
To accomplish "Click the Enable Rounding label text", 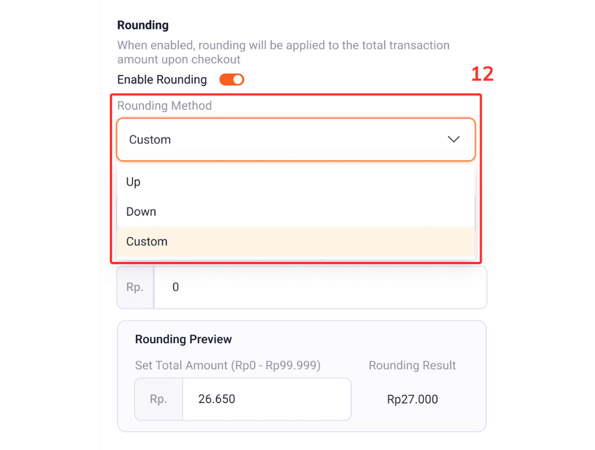I will [162, 80].
